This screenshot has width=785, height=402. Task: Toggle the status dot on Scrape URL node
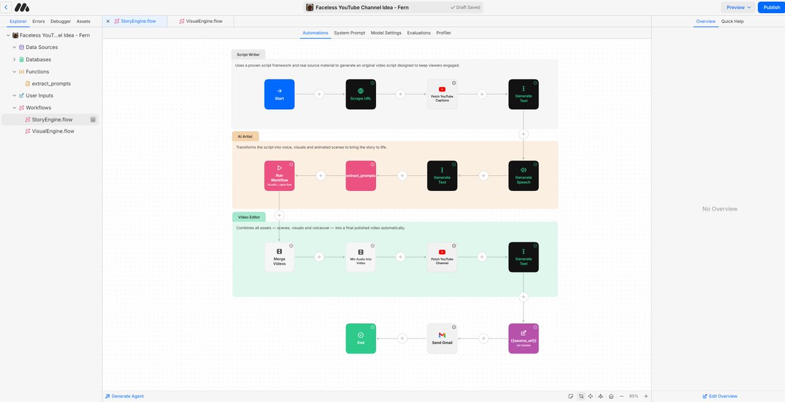[372, 83]
